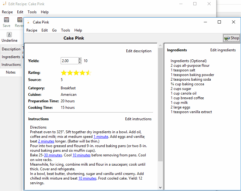This screenshot has height=191, width=241.
Task: Click the '2 teaspoons baking soda' ingredient
Action: pyautogui.click(x=191, y=79)
